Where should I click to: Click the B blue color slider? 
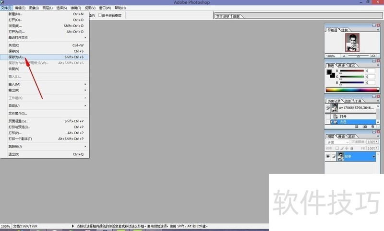(x=352, y=82)
